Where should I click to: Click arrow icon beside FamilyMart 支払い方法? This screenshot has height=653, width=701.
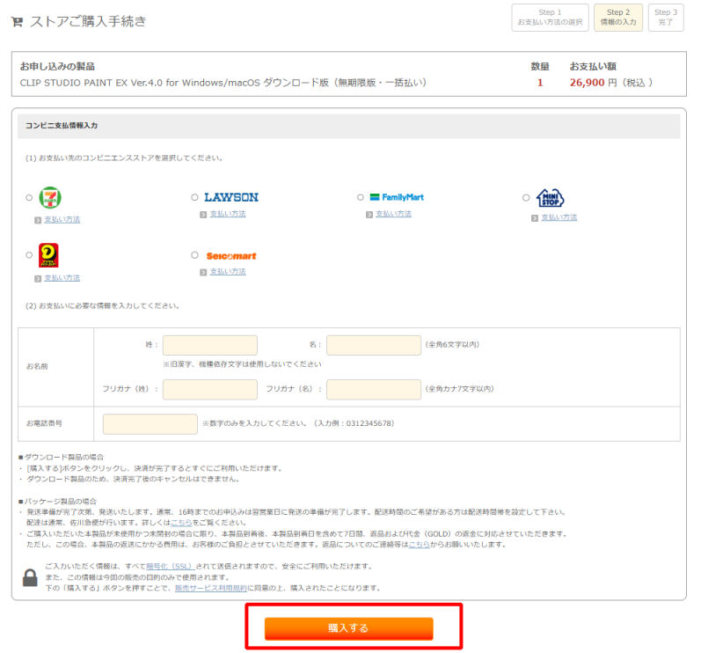(x=369, y=215)
